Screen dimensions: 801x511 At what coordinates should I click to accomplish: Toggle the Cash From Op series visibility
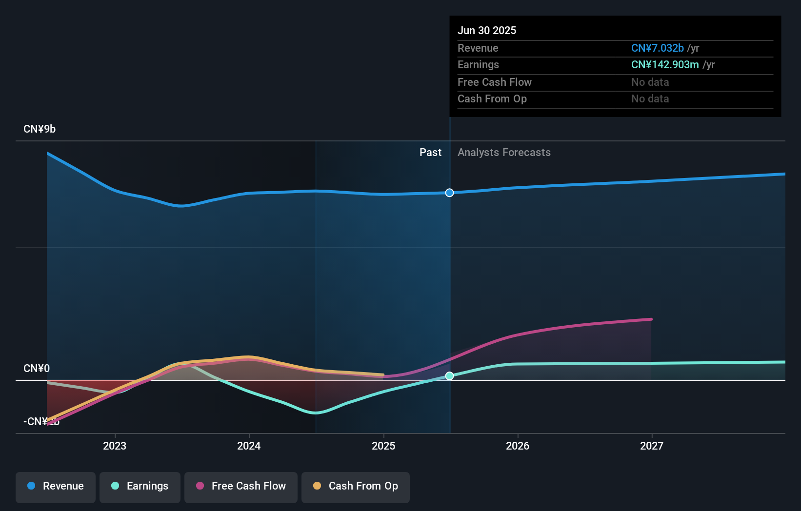point(355,487)
